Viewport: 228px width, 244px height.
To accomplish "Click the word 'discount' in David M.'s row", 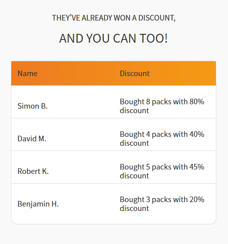I will tap(135, 143).
